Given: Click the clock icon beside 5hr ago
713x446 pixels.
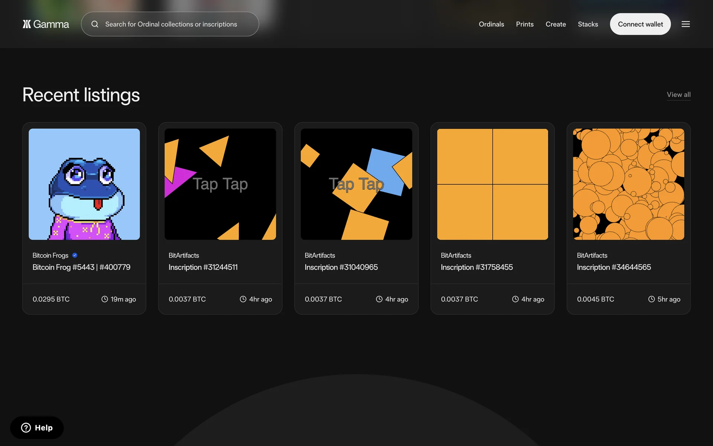Looking at the screenshot, I should click(651, 299).
